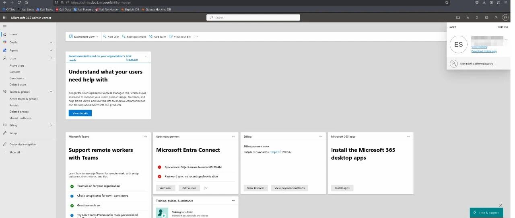Open the 10fp0 billing account link

(x=276, y=152)
